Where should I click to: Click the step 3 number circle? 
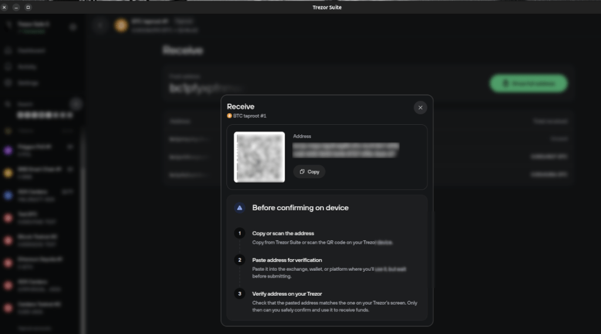(x=239, y=294)
